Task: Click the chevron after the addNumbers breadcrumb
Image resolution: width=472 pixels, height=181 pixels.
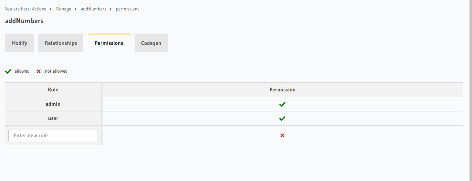Action: [x=110, y=9]
